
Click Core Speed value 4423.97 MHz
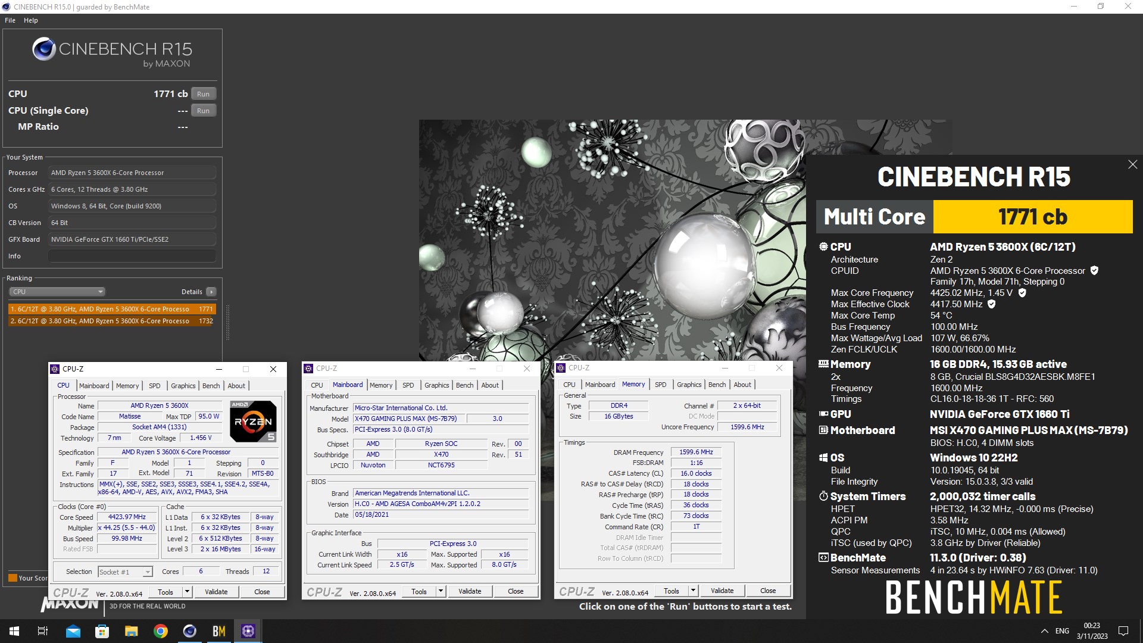[x=127, y=517]
